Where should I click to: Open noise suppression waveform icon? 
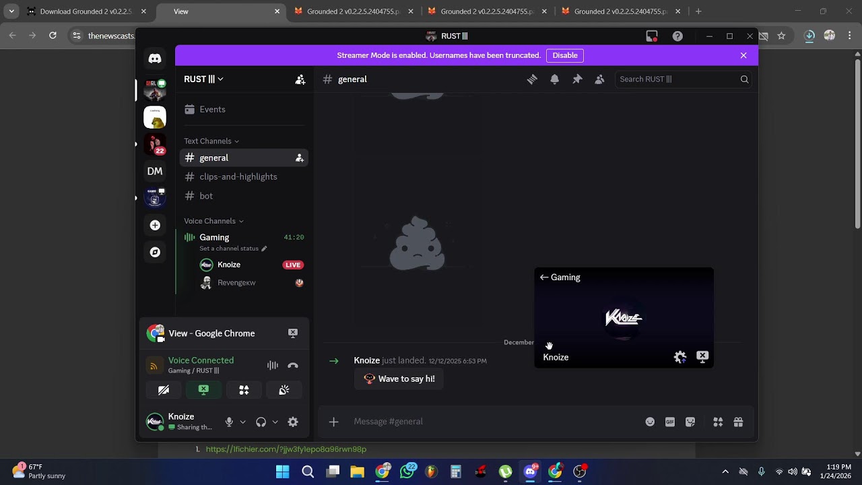pyautogui.click(x=273, y=365)
